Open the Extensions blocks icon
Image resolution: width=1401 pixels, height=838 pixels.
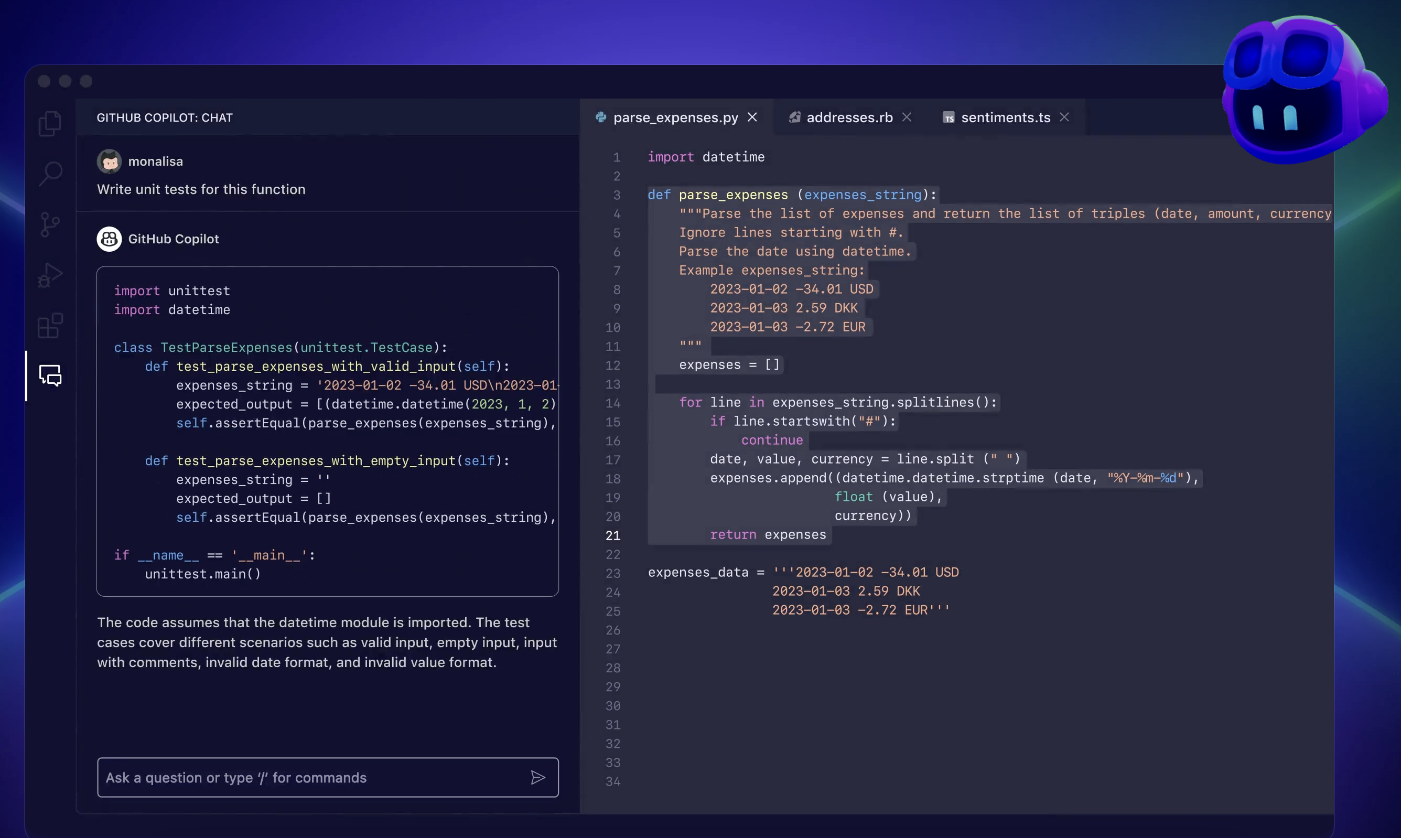(x=50, y=326)
